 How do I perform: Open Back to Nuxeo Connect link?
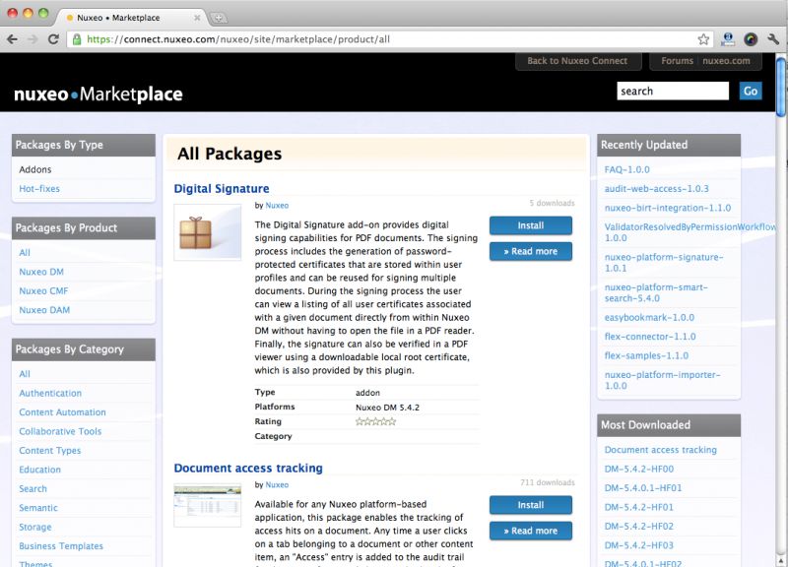click(x=577, y=61)
